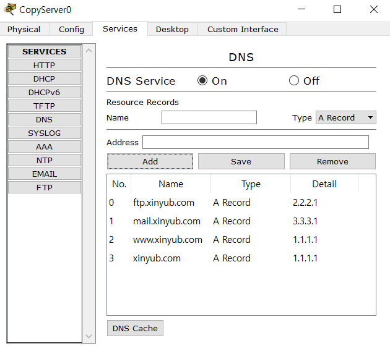This screenshot has width=390, height=351.
Task: Click the SERVICES header in sidebar
Action: (x=45, y=51)
